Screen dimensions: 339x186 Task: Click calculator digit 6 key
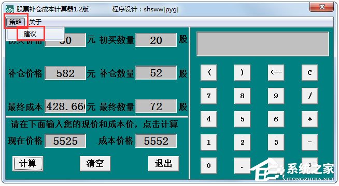click(x=276, y=119)
